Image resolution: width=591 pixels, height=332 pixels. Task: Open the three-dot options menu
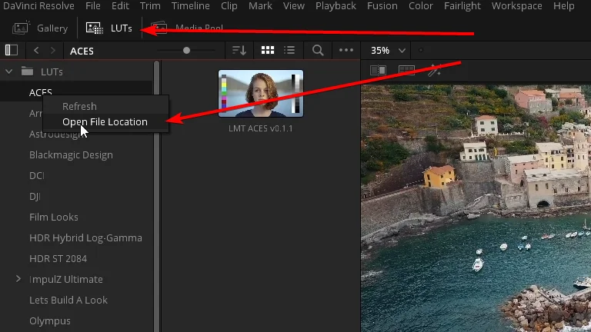coord(346,50)
